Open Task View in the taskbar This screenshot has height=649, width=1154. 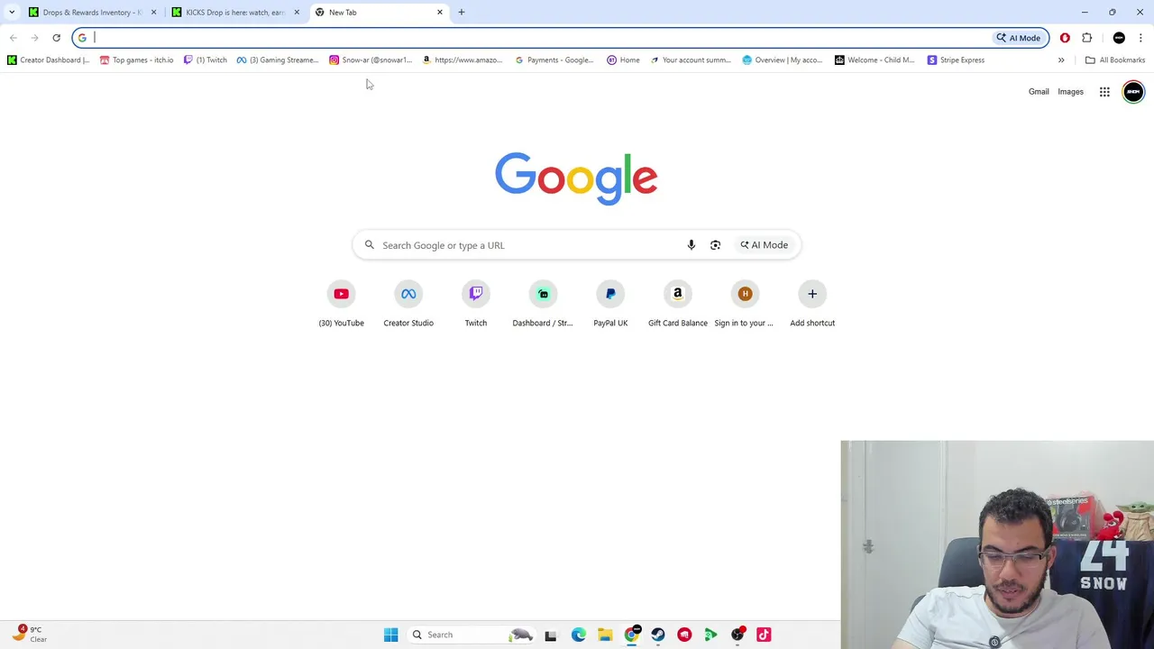point(551,635)
